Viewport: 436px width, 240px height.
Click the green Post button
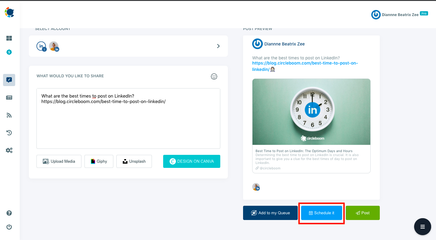coord(363,213)
